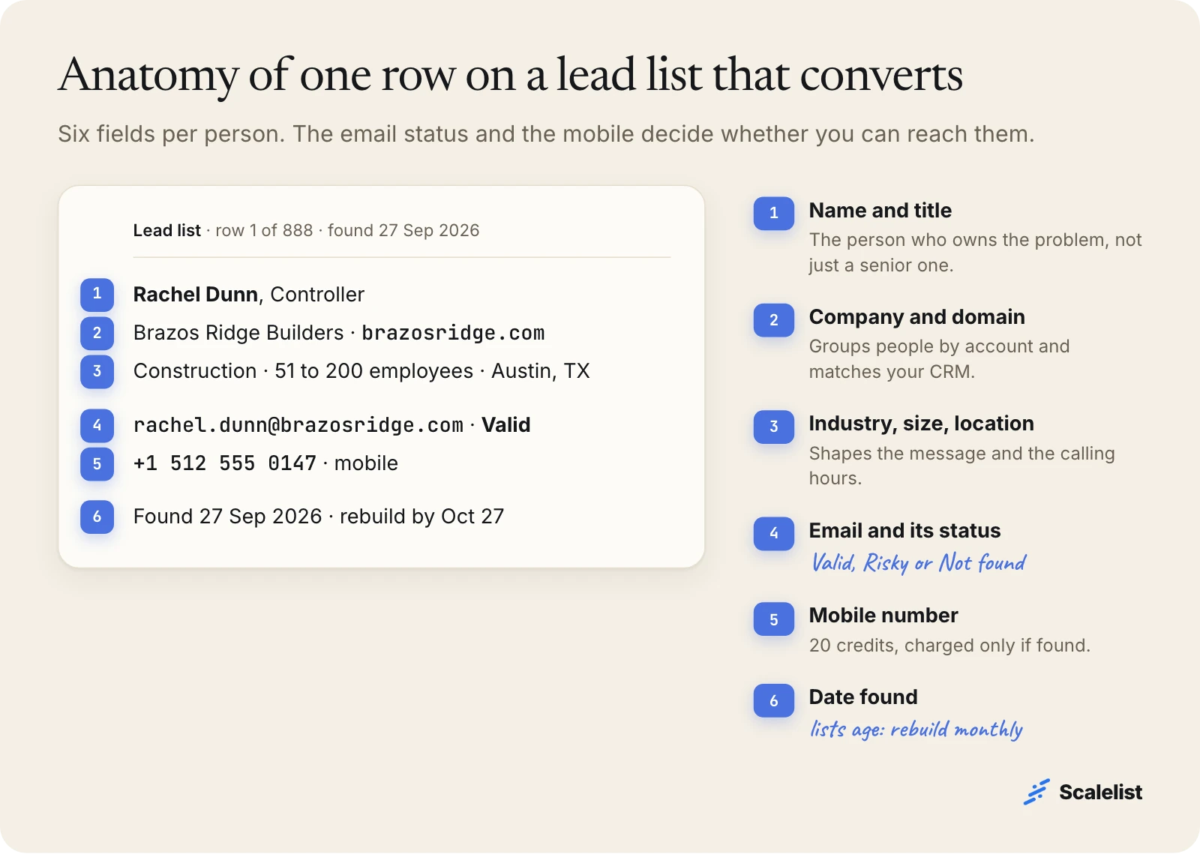1200x854 pixels.
Task: Select 'row 1 of 888' in card header
Action: (x=264, y=230)
